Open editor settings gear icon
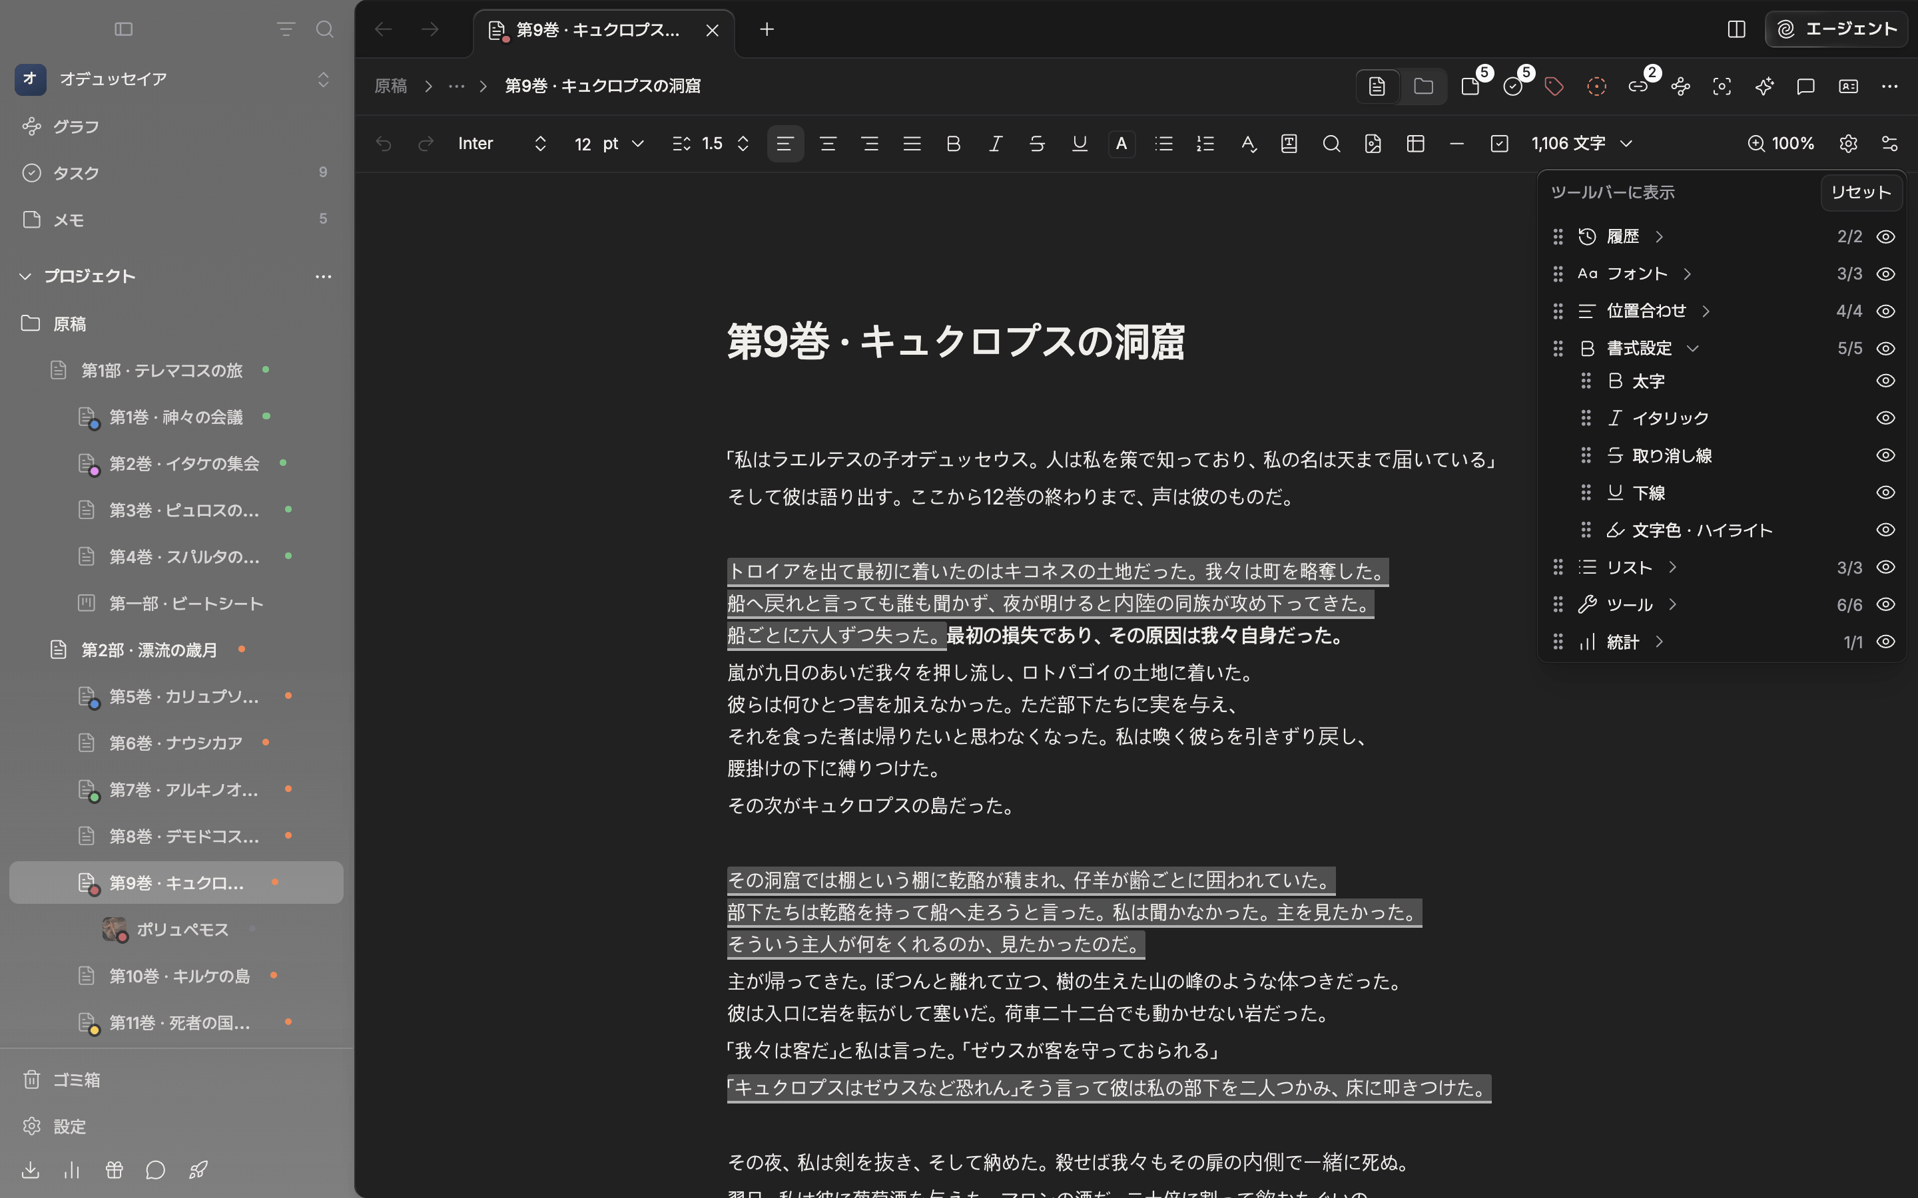Image resolution: width=1918 pixels, height=1198 pixels. tap(1848, 143)
